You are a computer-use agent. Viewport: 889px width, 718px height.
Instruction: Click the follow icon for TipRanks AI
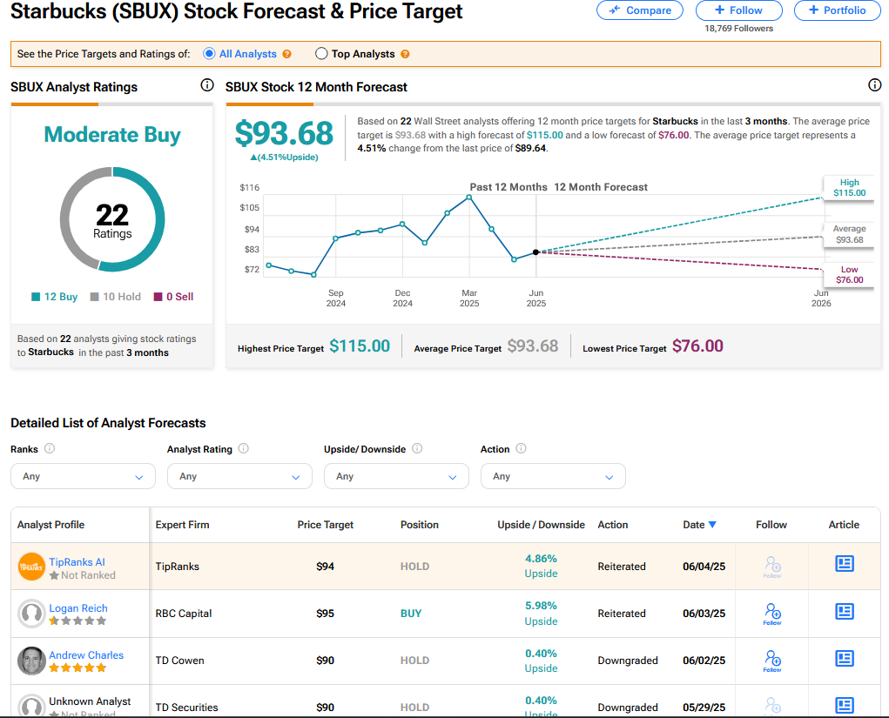pyautogui.click(x=772, y=567)
